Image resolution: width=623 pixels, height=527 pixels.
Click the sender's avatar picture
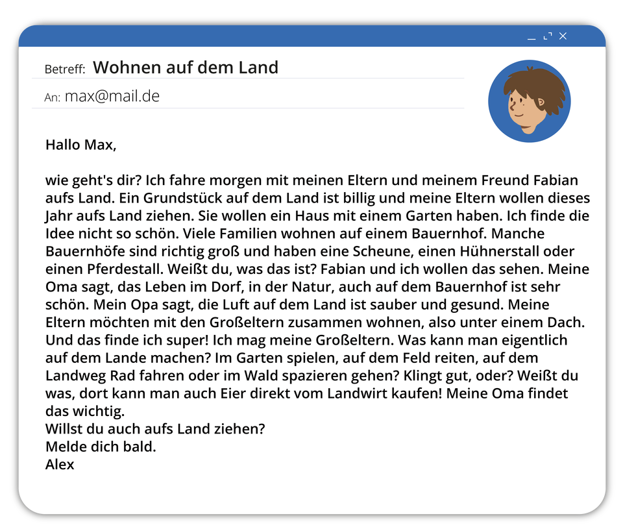click(530, 101)
